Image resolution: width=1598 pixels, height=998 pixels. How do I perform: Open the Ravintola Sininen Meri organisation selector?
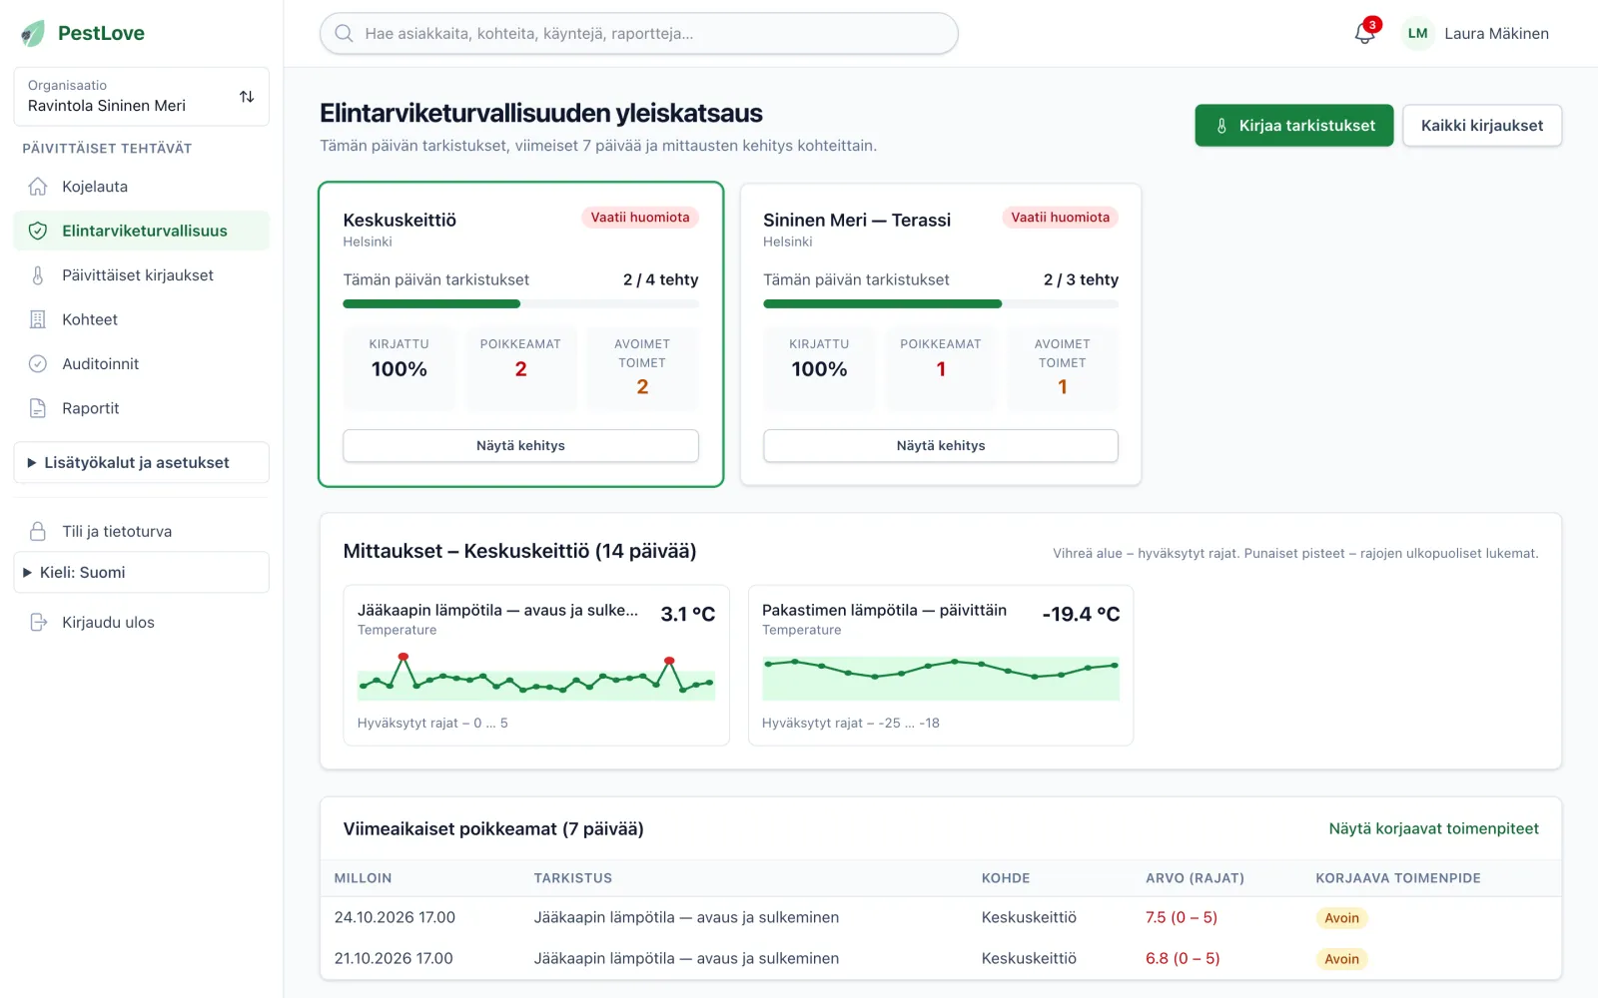click(x=141, y=97)
